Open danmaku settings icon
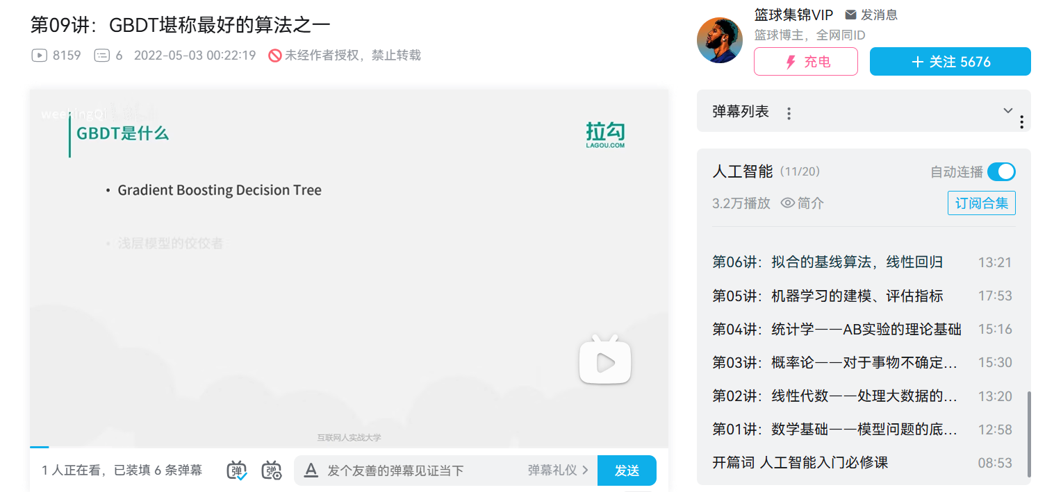1054x492 pixels. coord(272,470)
